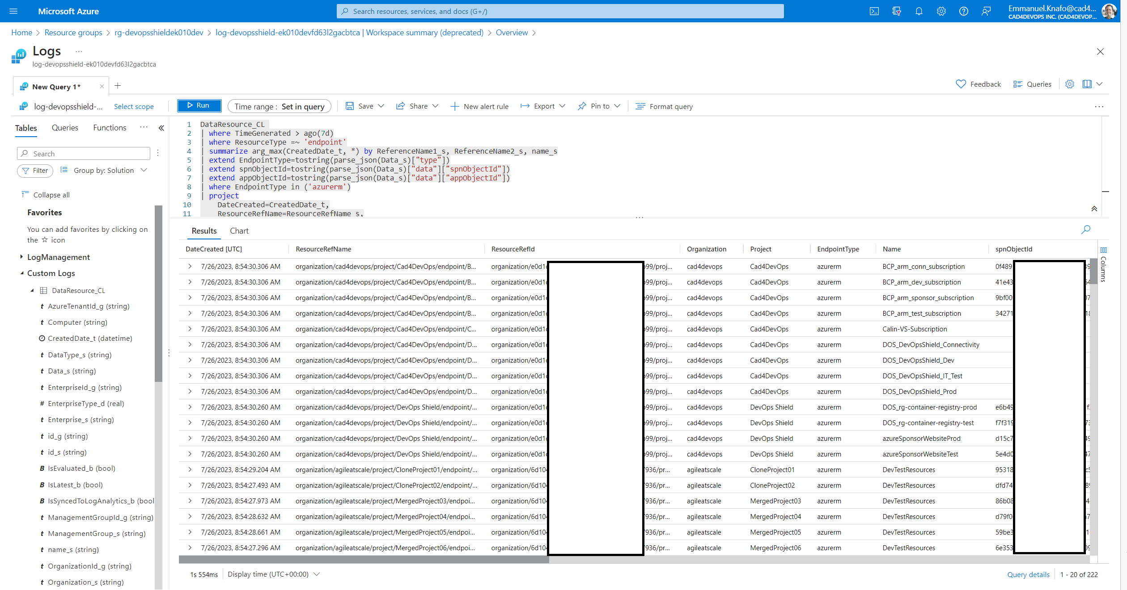Open Logs settings gear icon
1127x590 pixels.
coord(1069,84)
